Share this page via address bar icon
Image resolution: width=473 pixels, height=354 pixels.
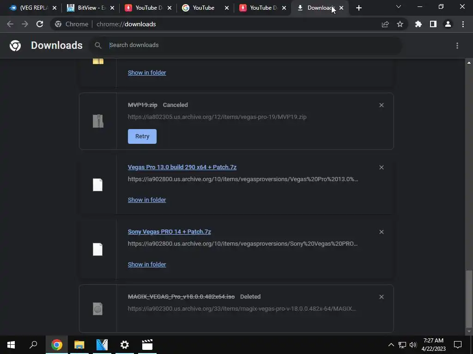[385, 24]
